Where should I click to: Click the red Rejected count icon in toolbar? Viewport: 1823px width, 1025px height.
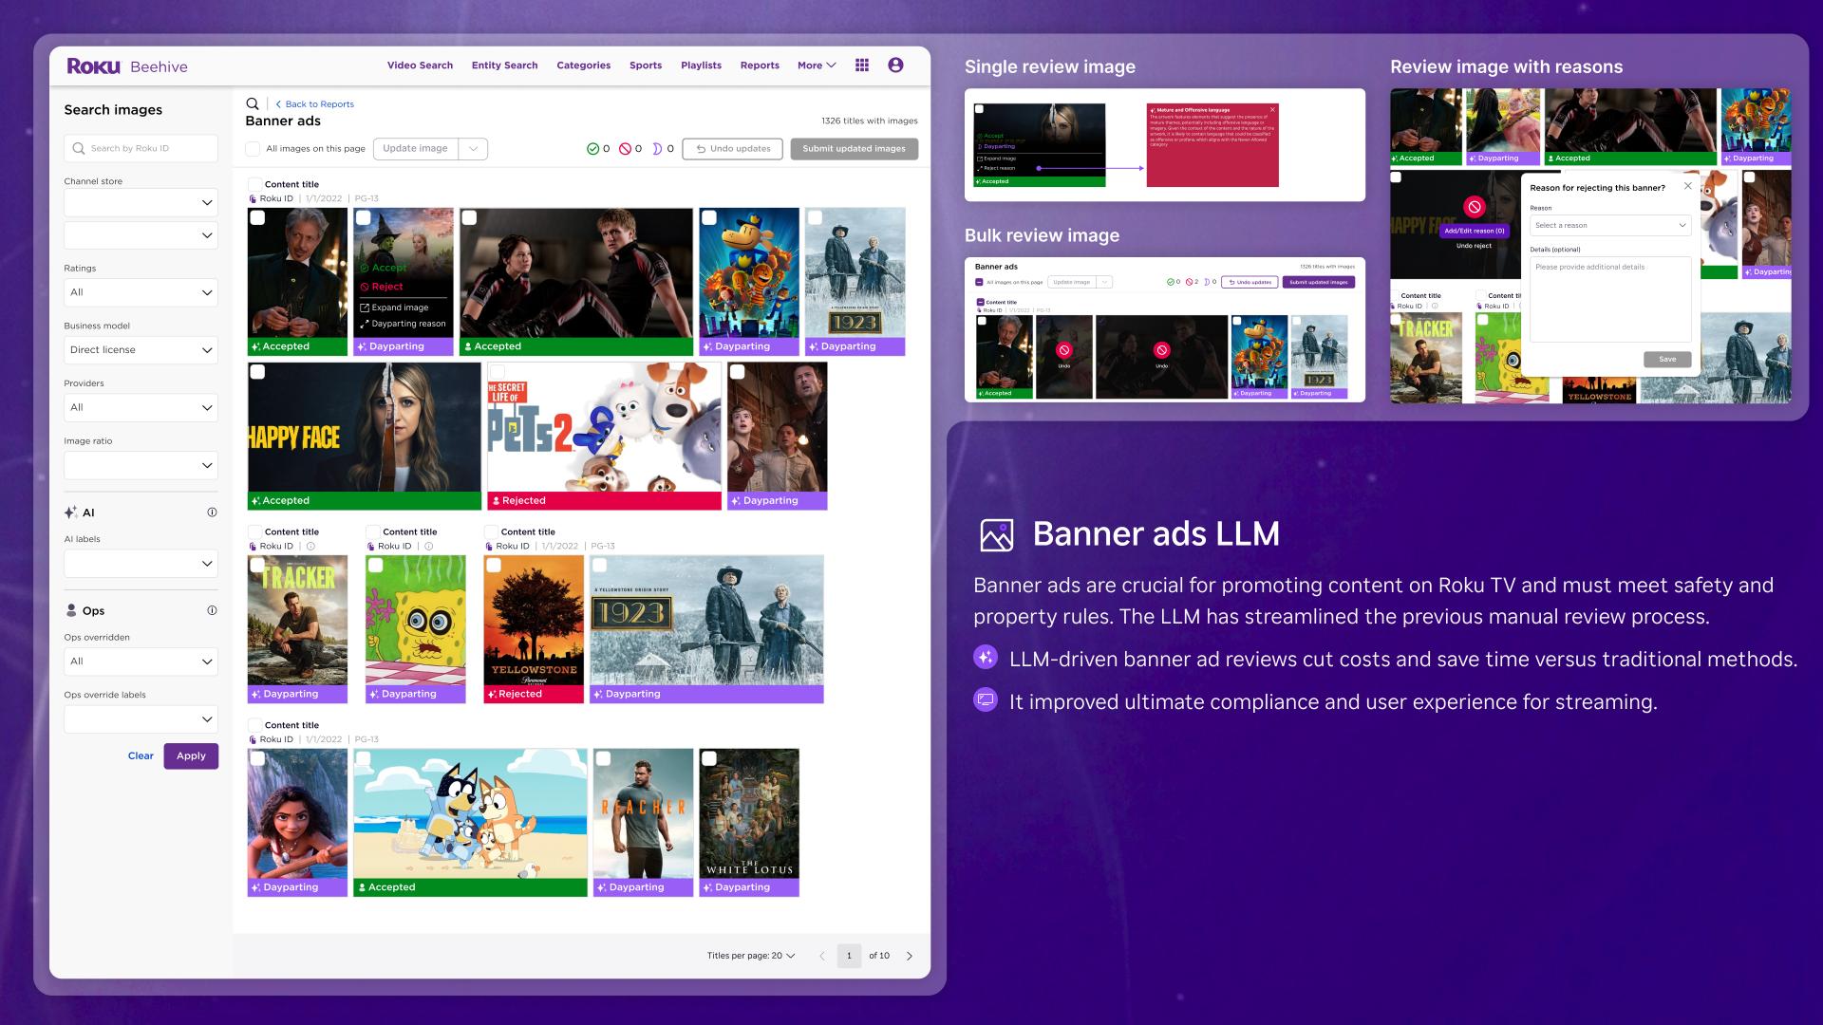pyautogui.click(x=624, y=149)
